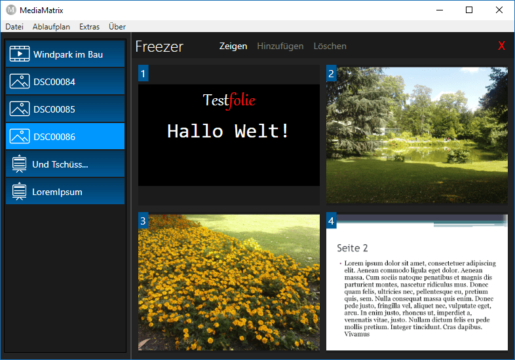
Task: Click the image icon of selected DSC00086
Action: (x=20, y=137)
